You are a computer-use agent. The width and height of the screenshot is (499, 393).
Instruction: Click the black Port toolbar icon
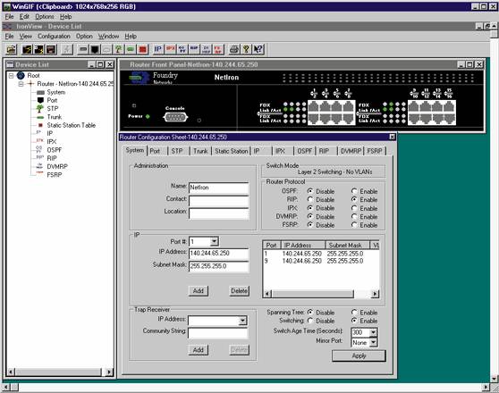tap(95, 49)
